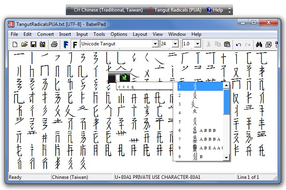Expand the font size 24 dropdown
Image resolution: width=286 pixels, height=190 pixels.
(175, 44)
